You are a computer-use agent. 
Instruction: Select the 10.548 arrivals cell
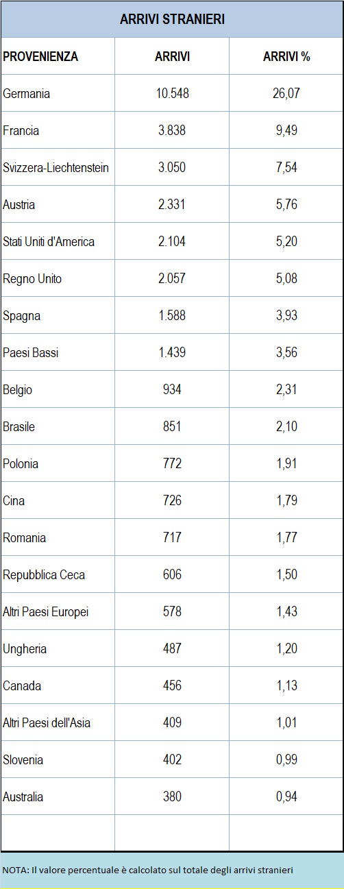(x=172, y=93)
